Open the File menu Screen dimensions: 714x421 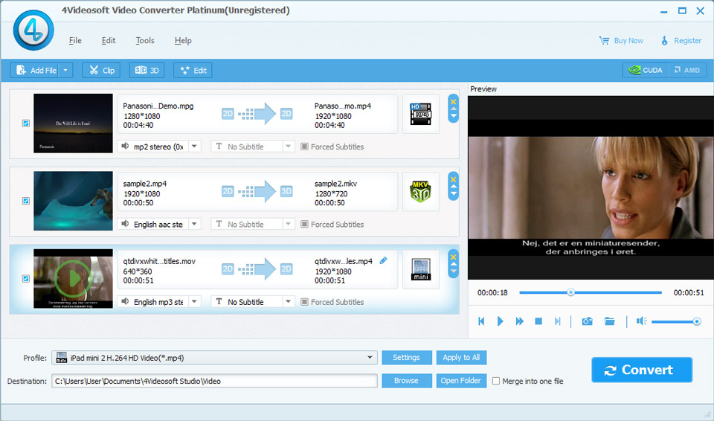75,41
